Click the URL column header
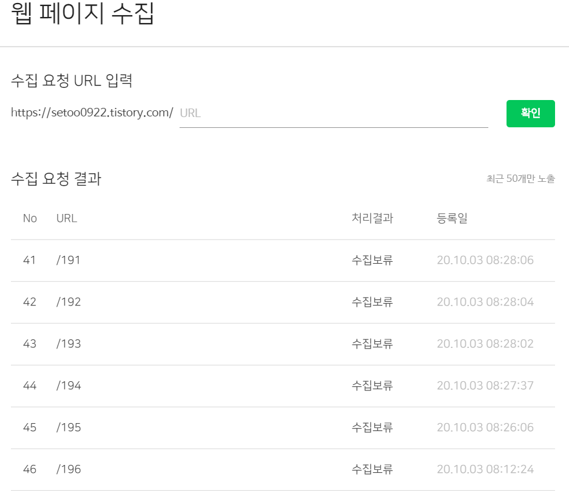This screenshot has width=569, height=491. [67, 218]
